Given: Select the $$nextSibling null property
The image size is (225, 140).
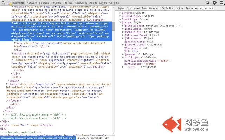Looking at the screenshot, I should [x=139, y=42].
